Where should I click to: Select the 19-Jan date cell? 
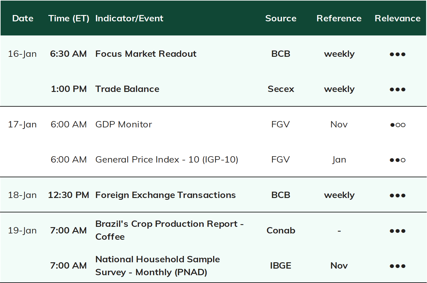click(22, 230)
